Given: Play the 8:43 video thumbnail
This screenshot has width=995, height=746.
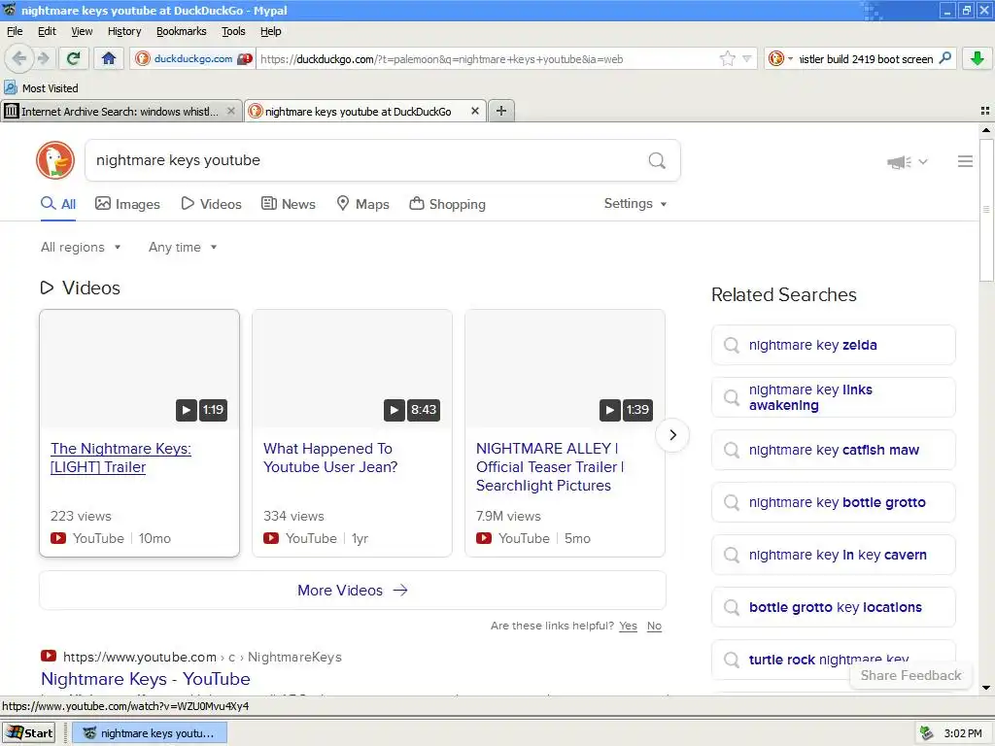Looking at the screenshot, I should pyautogui.click(x=352, y=368).
